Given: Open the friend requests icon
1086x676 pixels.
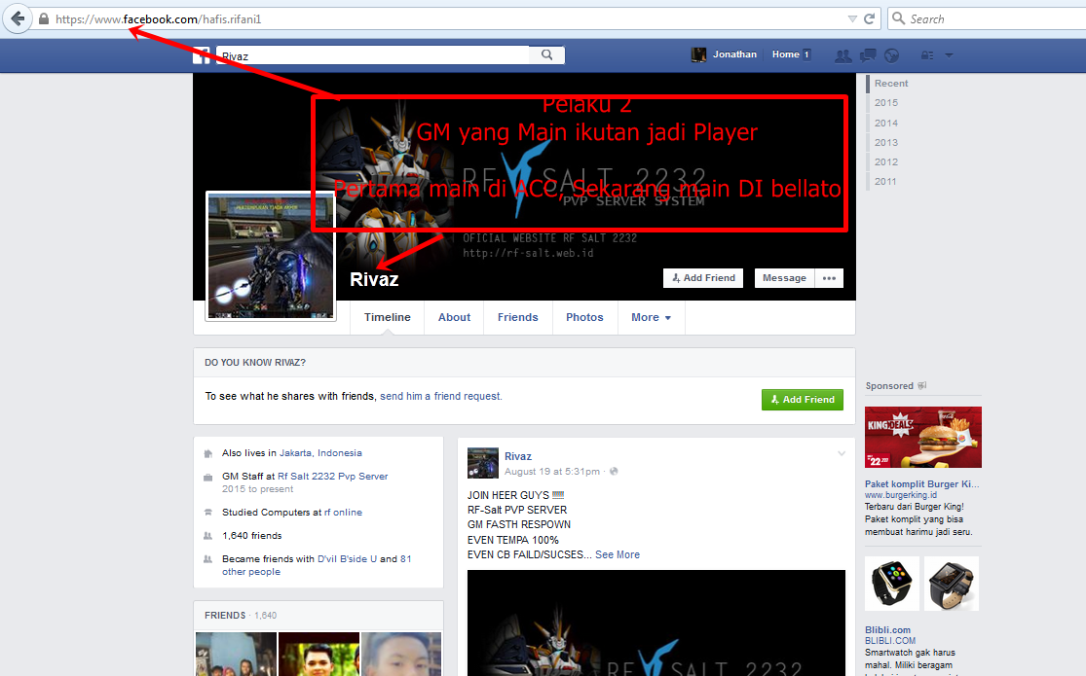Looking at the screenshot, I should (x=843, y=55).
